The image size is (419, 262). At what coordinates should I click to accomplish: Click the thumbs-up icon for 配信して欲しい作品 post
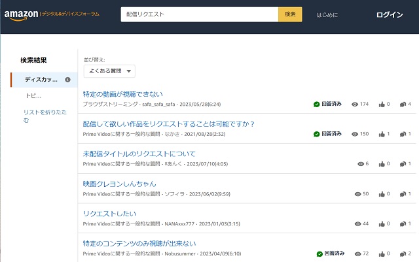tap(382, 134)
